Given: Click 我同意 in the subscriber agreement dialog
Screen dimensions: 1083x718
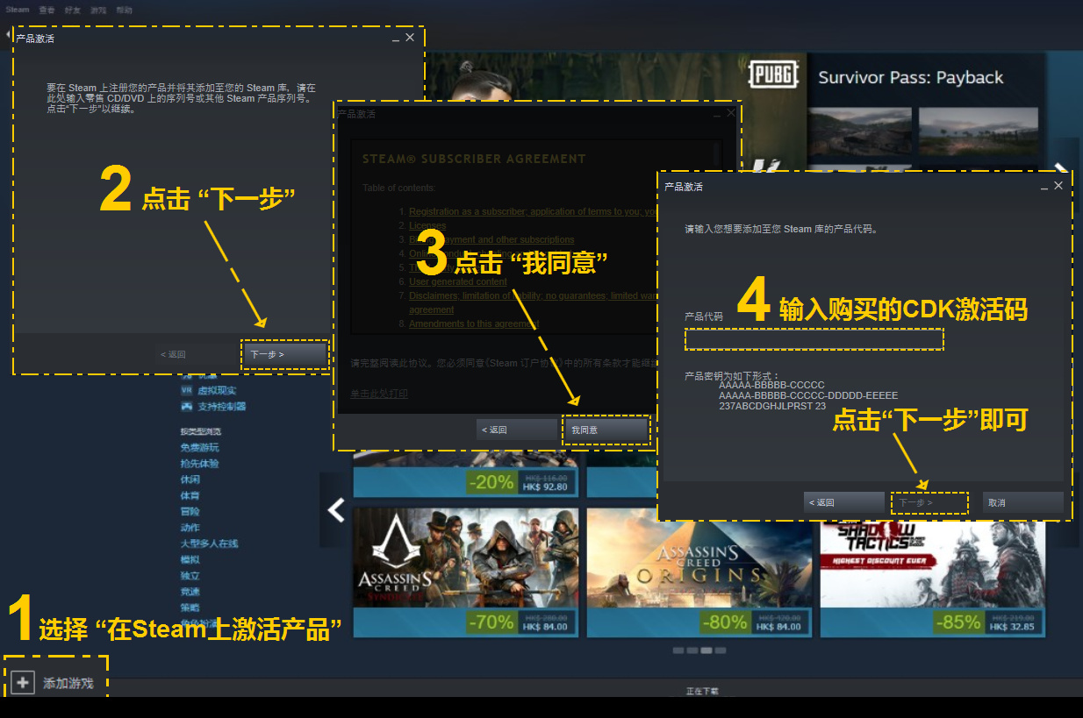Looking at the screenshot, I should click(606, 430).
